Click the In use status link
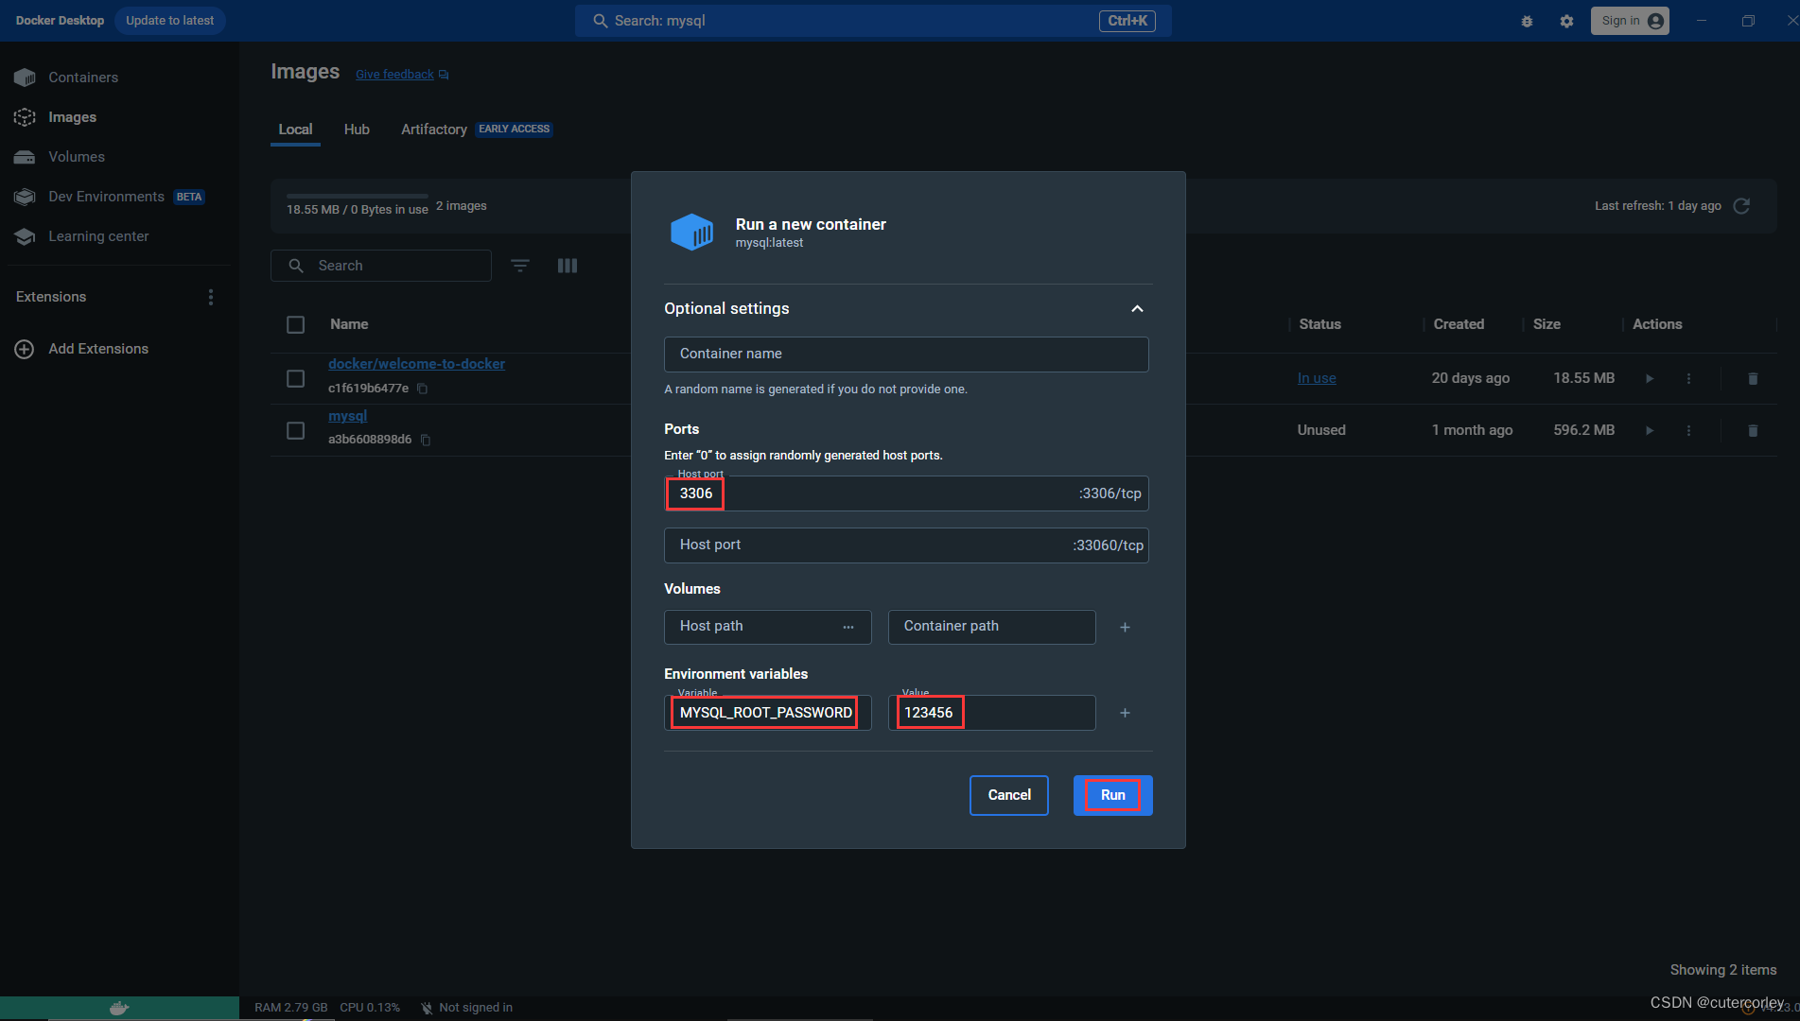 (1317, 378)
